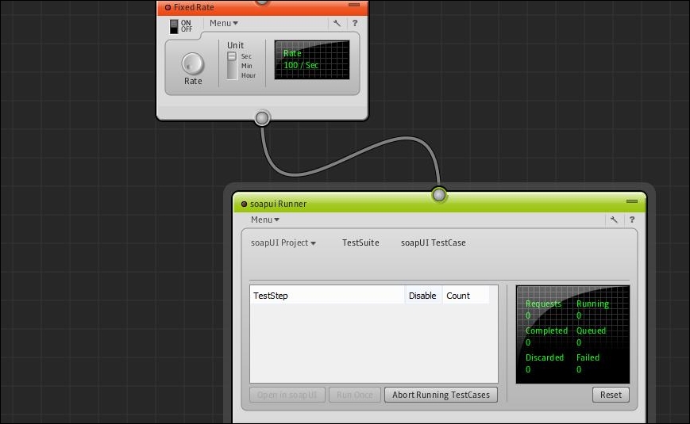The image size is (690, 424).
Task: Click the Reset button
Action: 611,395
